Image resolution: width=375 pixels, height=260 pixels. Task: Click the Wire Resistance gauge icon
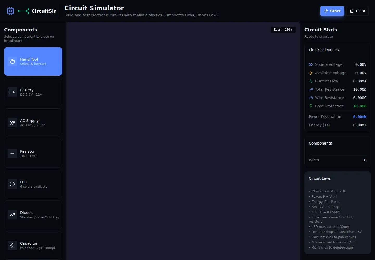coord(311,98)
